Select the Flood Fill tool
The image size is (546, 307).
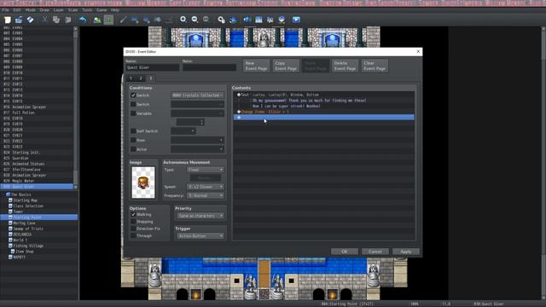click(x=158, y=20)
